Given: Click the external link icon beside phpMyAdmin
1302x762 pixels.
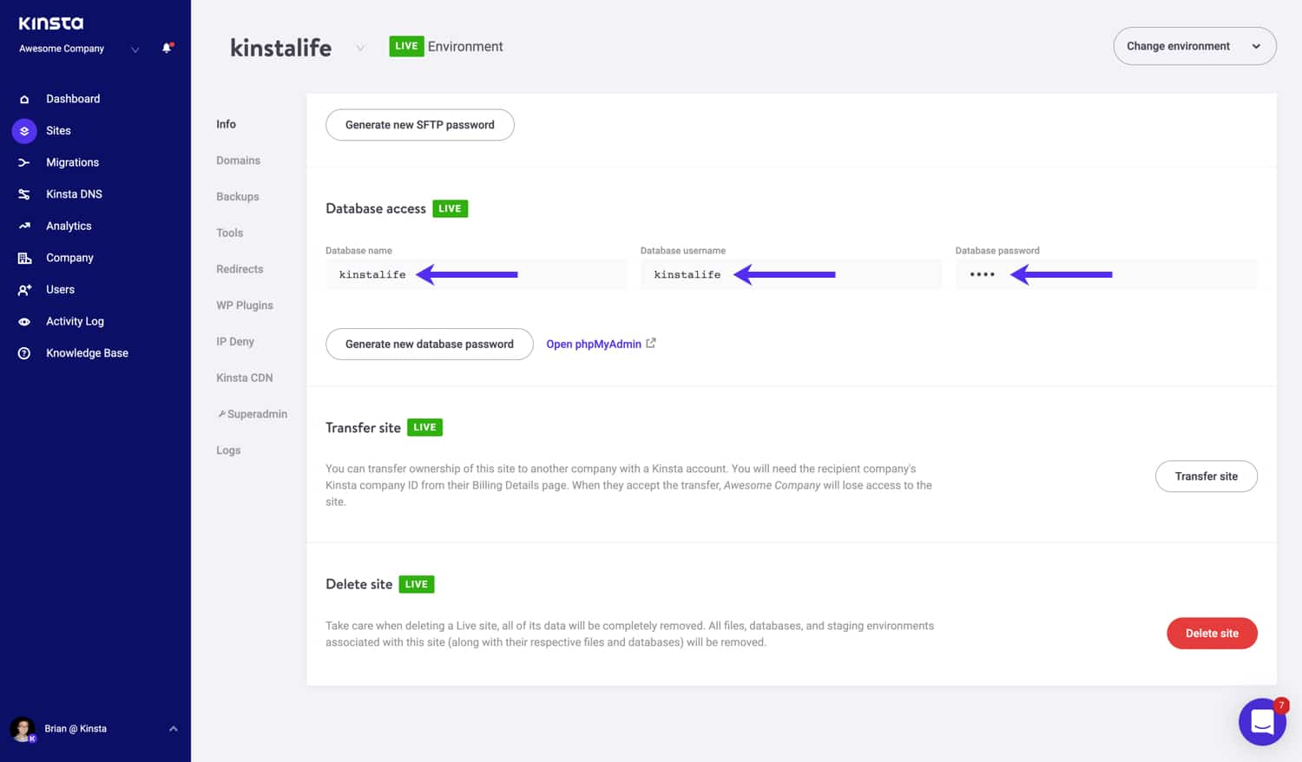Looking at the screenshot, I should coord(651,344).
